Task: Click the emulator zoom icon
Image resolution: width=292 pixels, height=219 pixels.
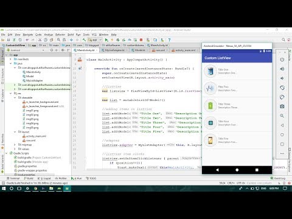Action: tap(282, 116)
